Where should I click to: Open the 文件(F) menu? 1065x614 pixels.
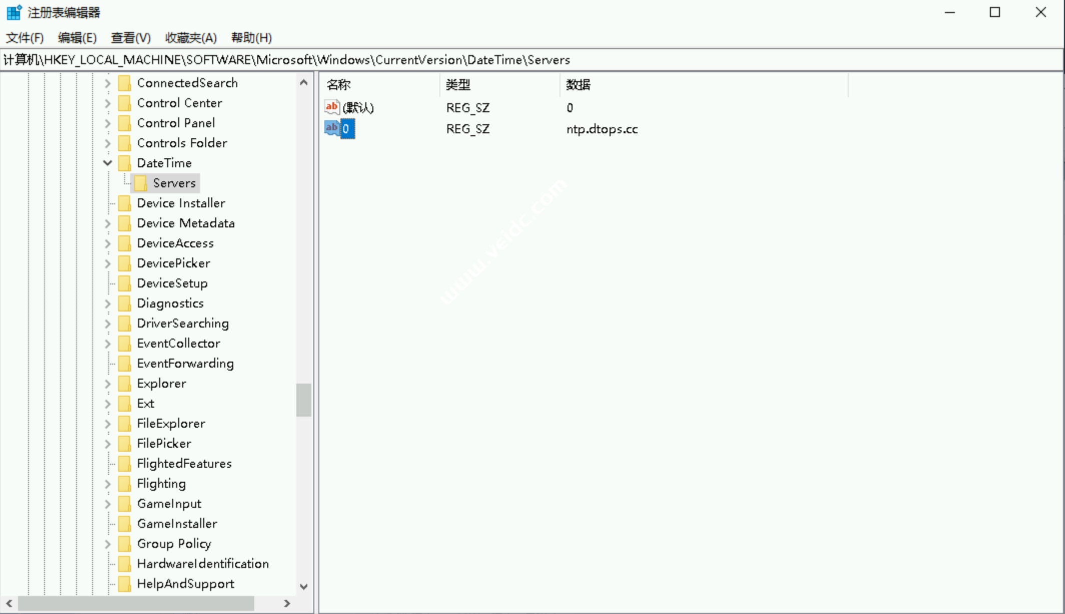point(25,38)
